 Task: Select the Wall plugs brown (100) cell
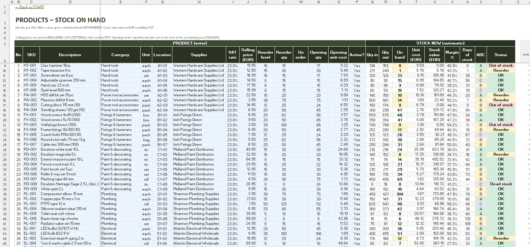[x=70, y=125]
